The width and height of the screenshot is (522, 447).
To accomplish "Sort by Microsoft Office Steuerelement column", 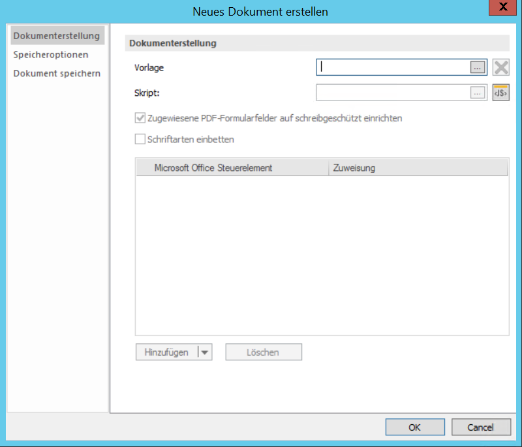I will tap(232, 168).
